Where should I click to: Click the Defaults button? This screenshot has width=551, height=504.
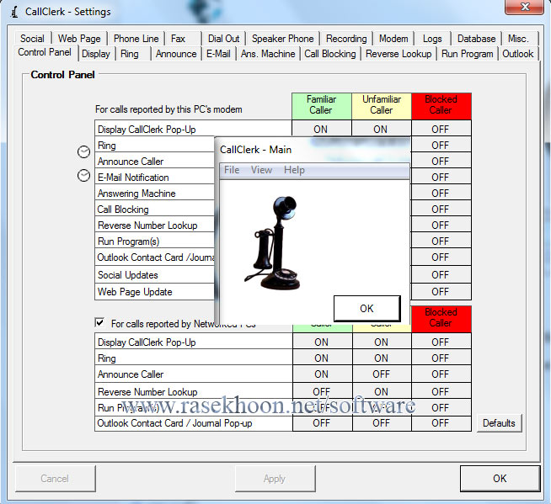click(x=499, y=423)
